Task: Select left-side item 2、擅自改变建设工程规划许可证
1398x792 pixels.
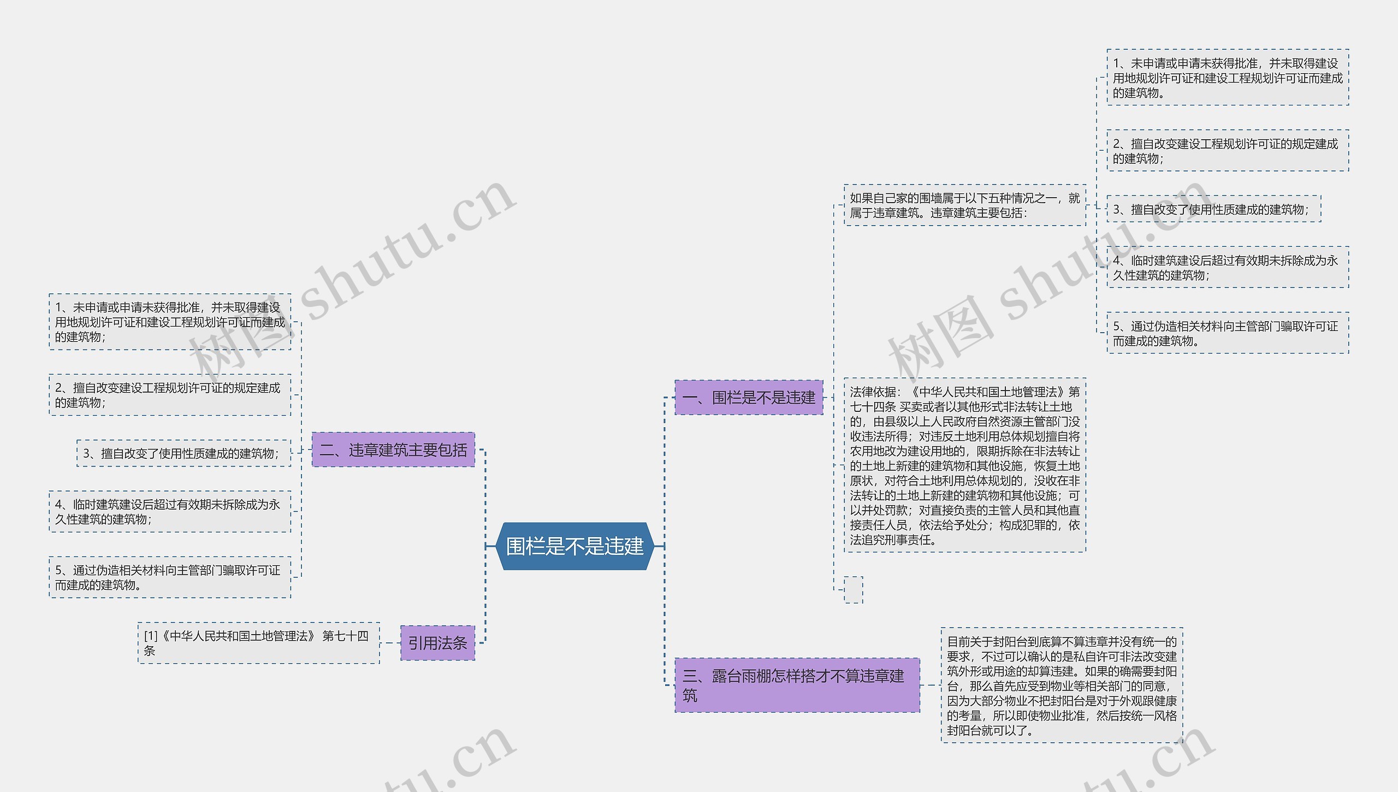Action: point(170,395)
